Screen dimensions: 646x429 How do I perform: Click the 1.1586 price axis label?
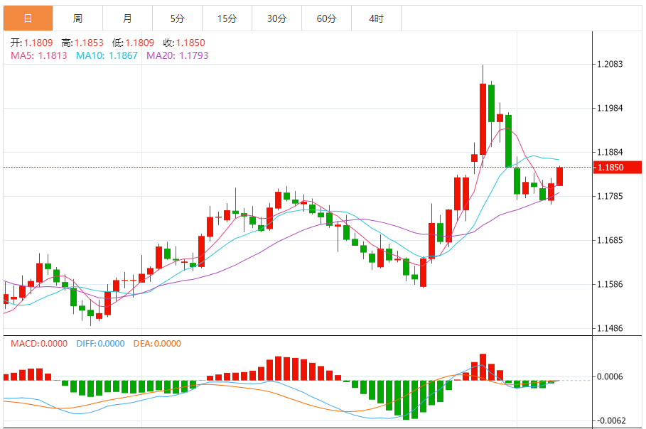(610, 284)
